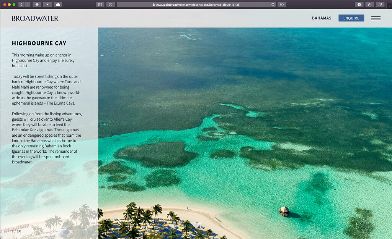Image resolution: width=392 pixels, height=239 pixels.
Task: Go back to the previous page
Action: click(x=21, y=5)
